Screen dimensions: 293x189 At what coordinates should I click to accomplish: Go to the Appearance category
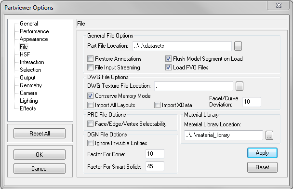[34, 39]
